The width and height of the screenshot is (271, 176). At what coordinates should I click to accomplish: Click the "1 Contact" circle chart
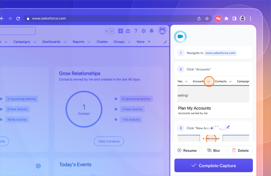[84, 109]
